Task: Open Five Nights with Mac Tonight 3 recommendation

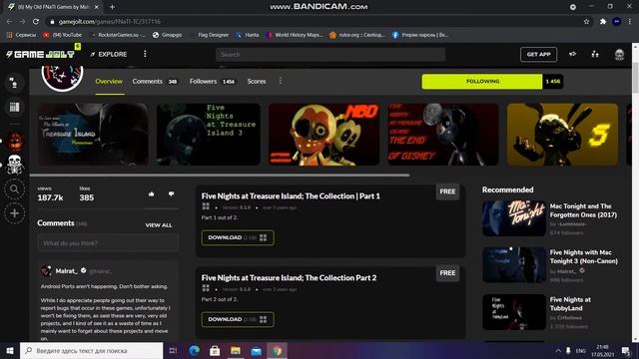Action: click(583, 257)
